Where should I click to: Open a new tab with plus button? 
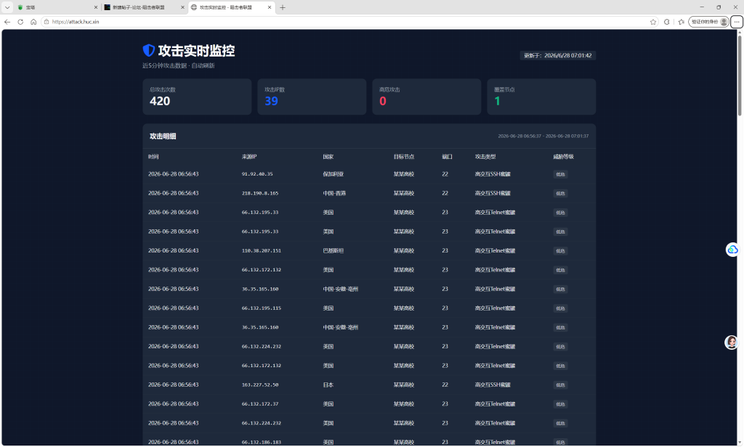tap(283, 7)
